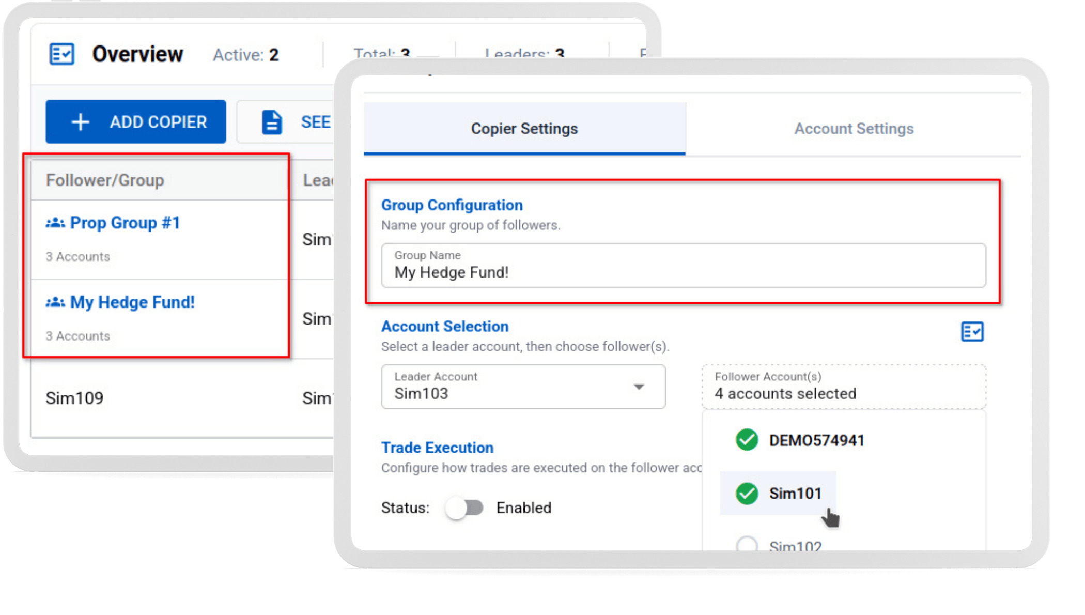Click the checklist icon in Account Selection
The height and width of the screenshot is (615, 1085).
[x=972, y=331]
